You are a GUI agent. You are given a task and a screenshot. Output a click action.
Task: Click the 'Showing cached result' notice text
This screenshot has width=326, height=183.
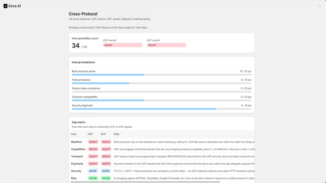tap(108, 27)
